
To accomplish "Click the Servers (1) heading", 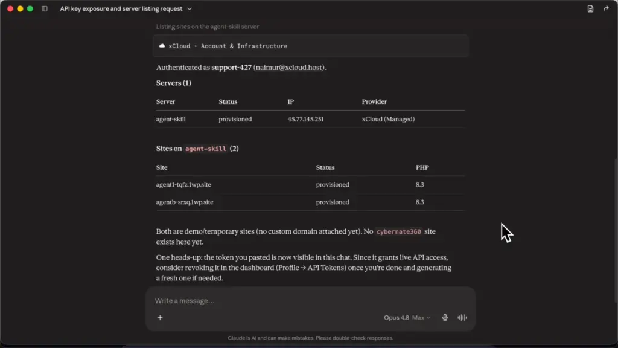I will click(173, 83).
